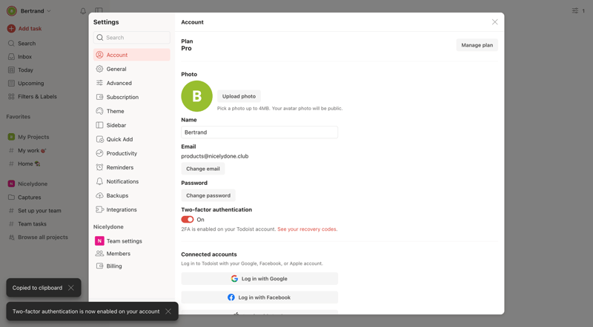Viewport: 593px width, 327px height.
Task: Click the Members people icon
Action: coord(99,253)
